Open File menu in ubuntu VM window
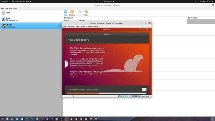The image size is (215, 121). coord(64,26)
